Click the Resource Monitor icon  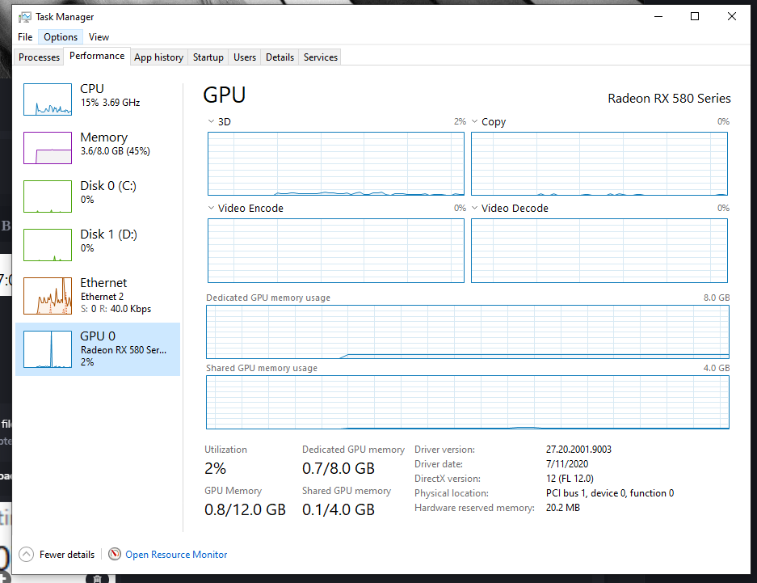click(115, 555)
